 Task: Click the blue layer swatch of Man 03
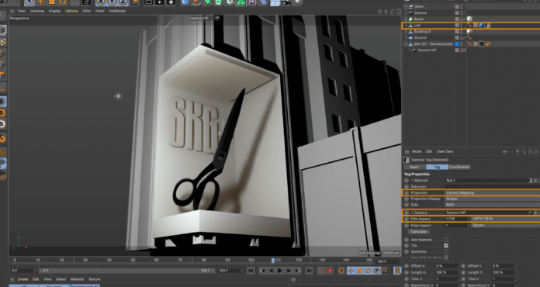pyautogui.click(x=457, y=43)
